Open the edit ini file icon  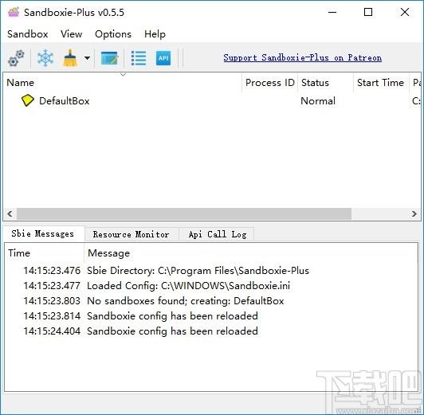coord(109,58)
